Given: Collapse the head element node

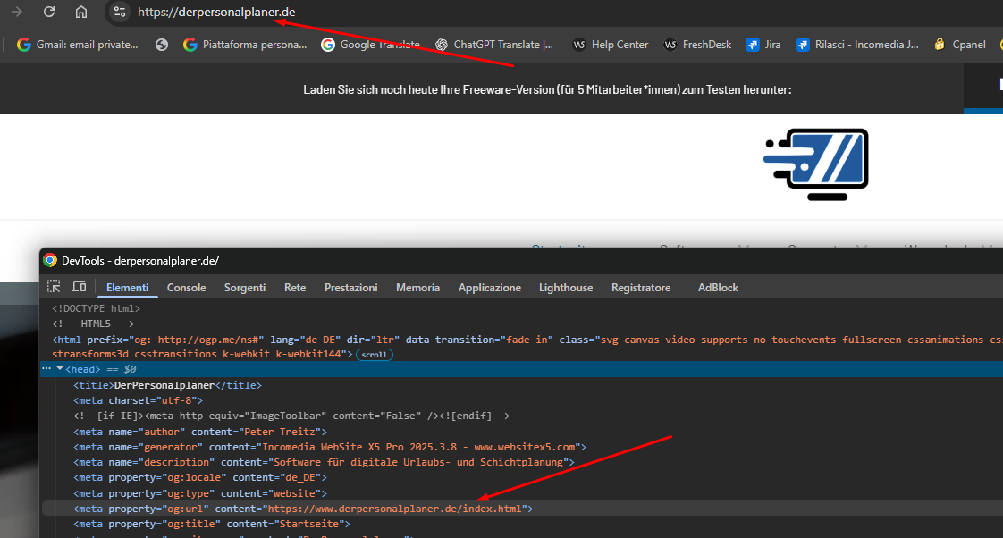Looking at the screenshot, I should pos(60,369).
